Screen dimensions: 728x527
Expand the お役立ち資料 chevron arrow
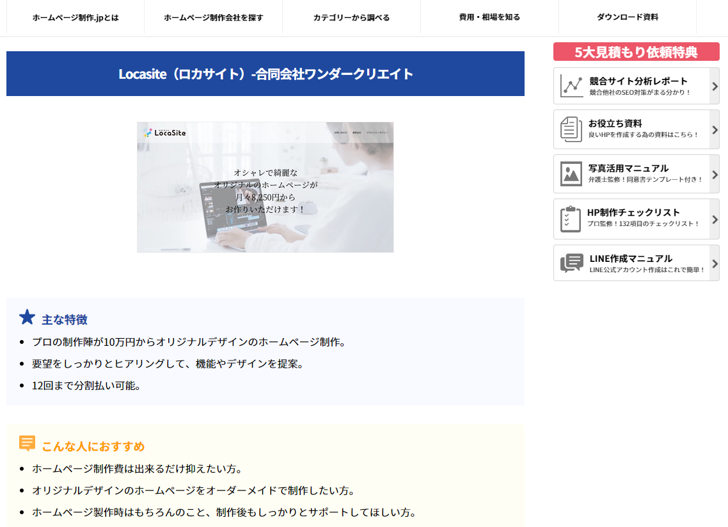click(715, 129)
